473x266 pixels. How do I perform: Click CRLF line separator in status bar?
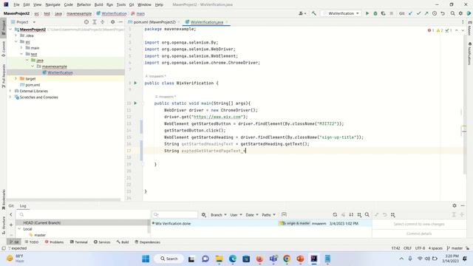click(x=407, y=248)
